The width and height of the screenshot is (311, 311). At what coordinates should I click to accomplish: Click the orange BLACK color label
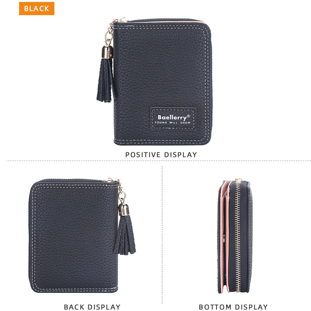tap(37, 9)
